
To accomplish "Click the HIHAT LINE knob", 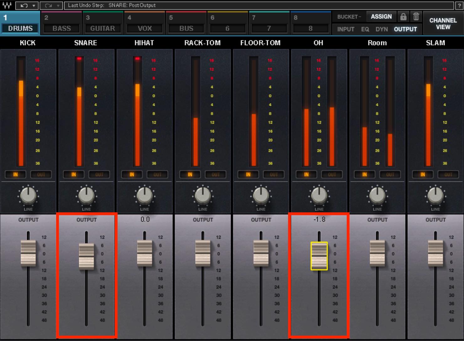I will click(x=145, y=195).
